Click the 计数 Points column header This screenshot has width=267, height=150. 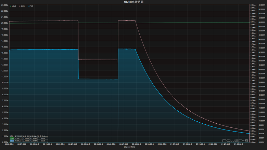pos(43,136)
